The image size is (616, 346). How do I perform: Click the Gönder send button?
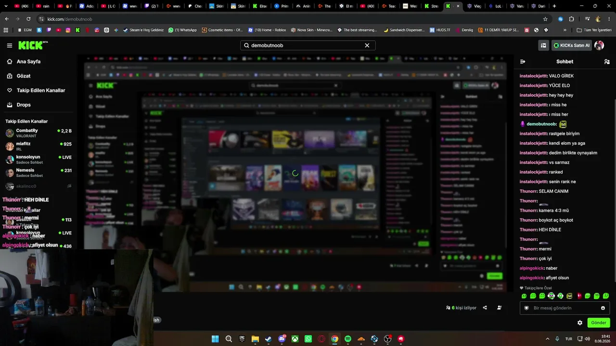[x=599, y=323]
